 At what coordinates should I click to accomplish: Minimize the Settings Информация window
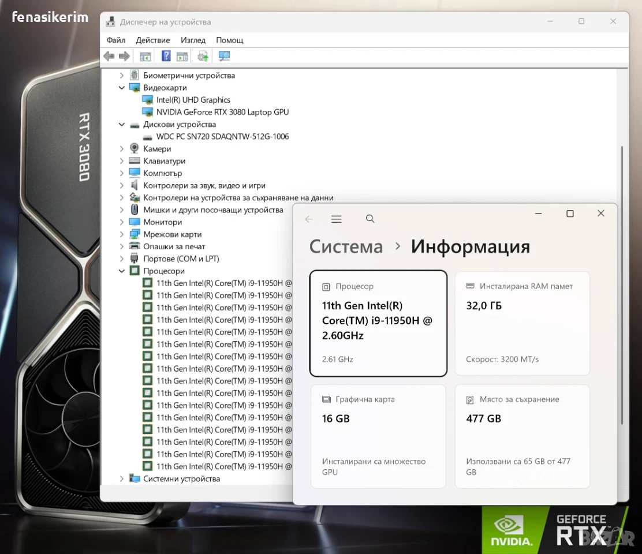pos(539,214)
